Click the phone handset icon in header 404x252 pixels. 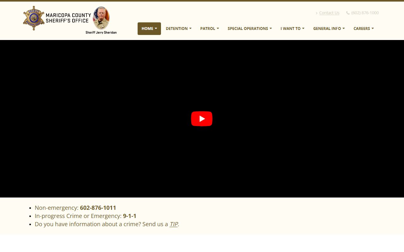tap(348, 13)
